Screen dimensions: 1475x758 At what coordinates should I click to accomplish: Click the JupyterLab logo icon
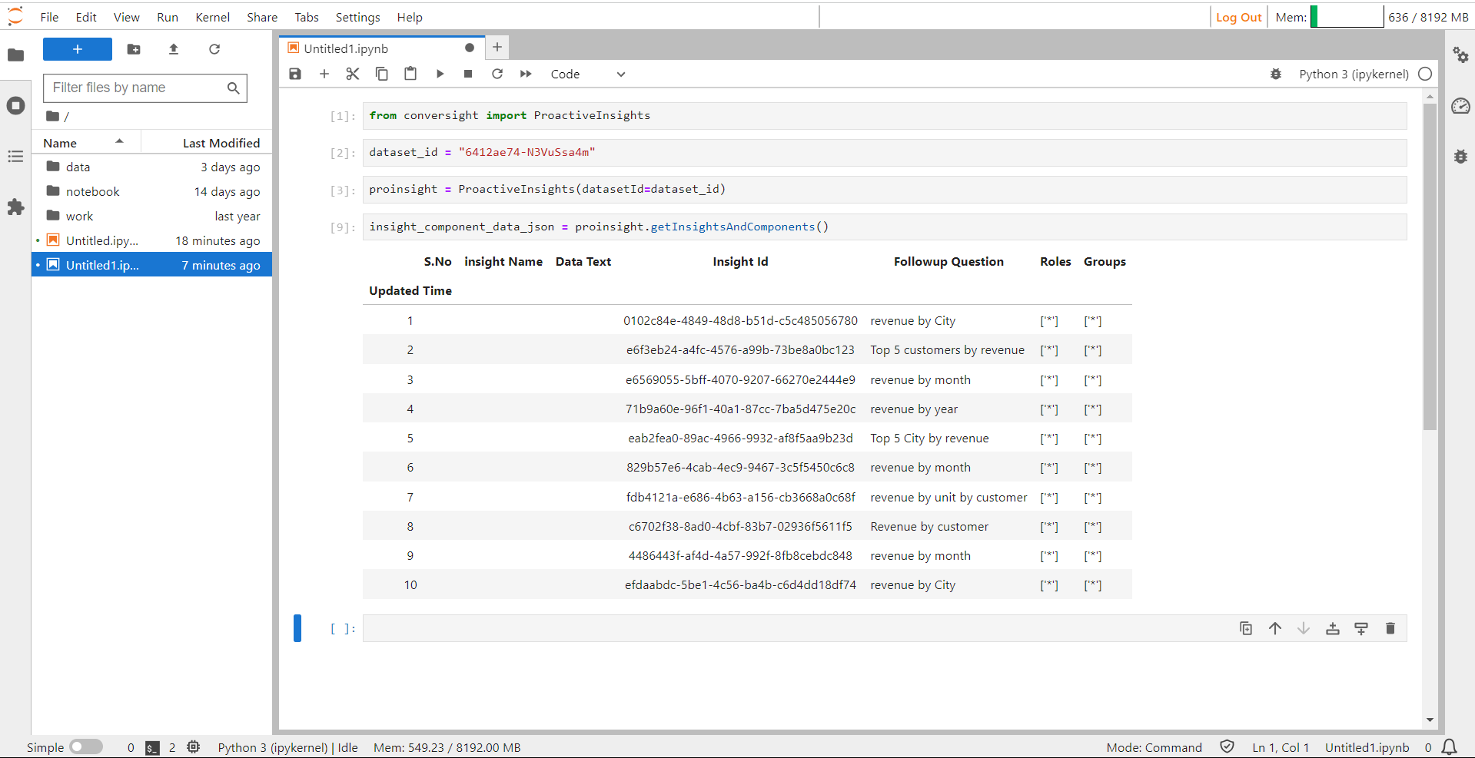(x=15, y=15)
